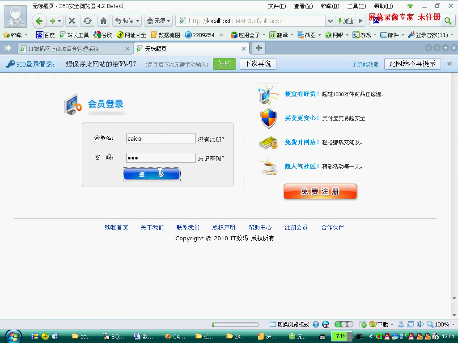
Task: Toggle the switch browsing mode button
Action: click(289, 324)
